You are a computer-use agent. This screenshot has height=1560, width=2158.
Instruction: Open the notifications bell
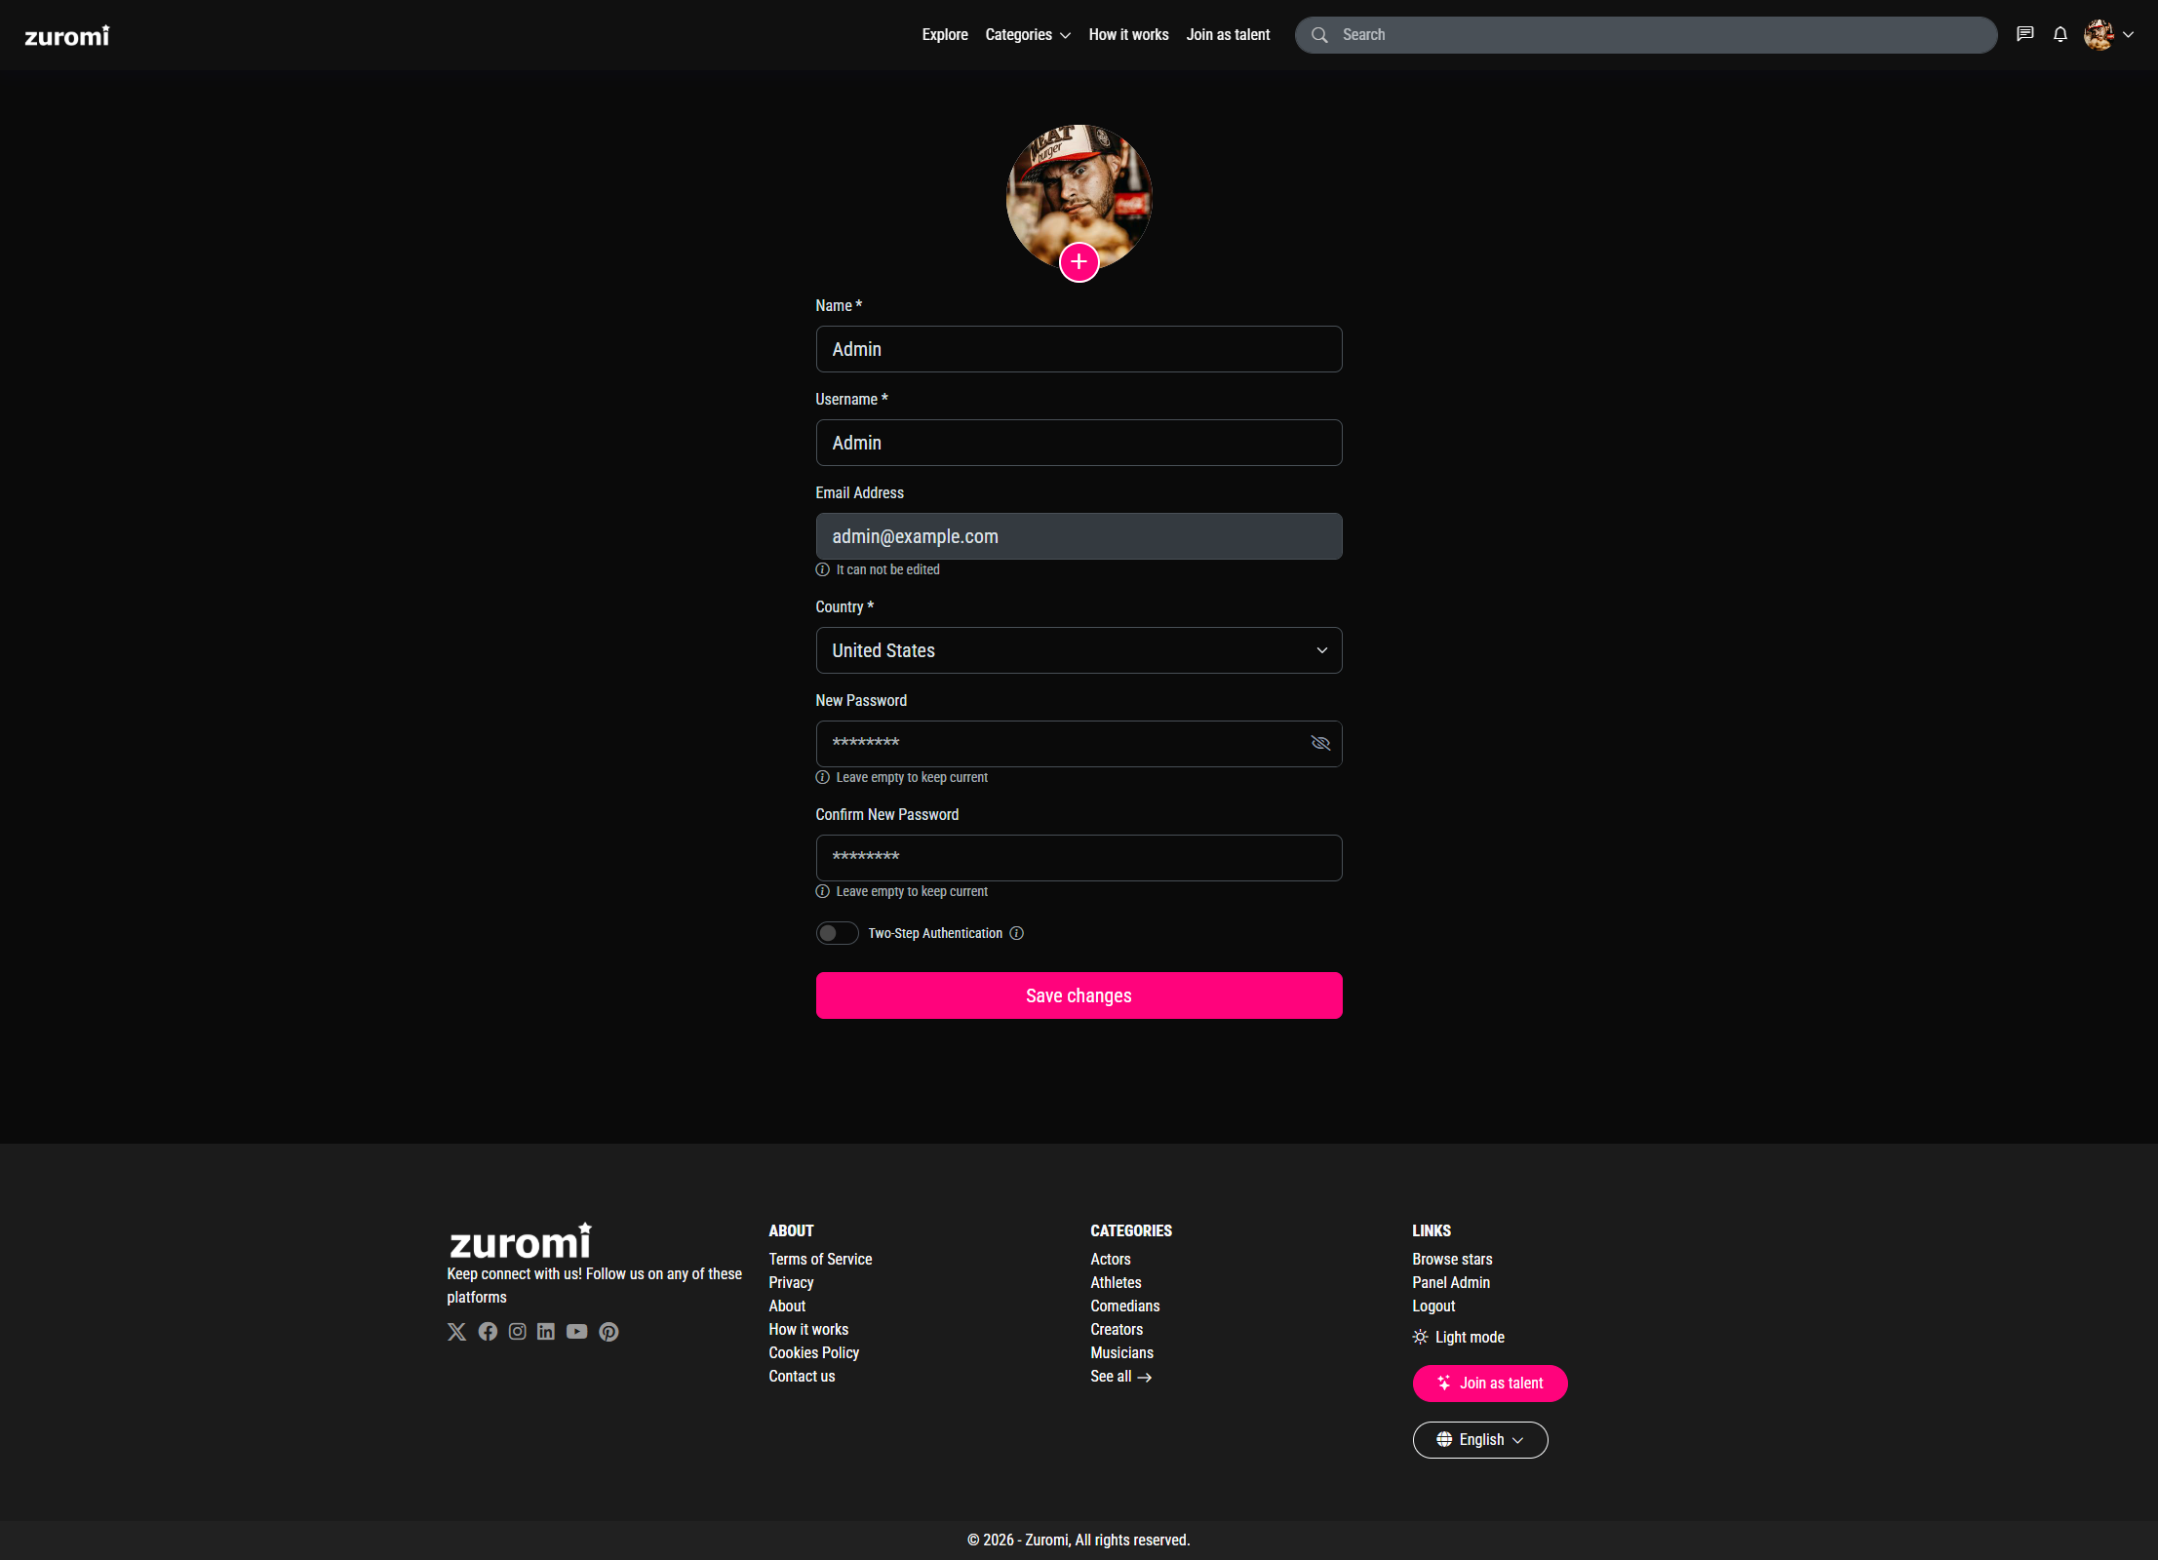tap(2060, 34)
